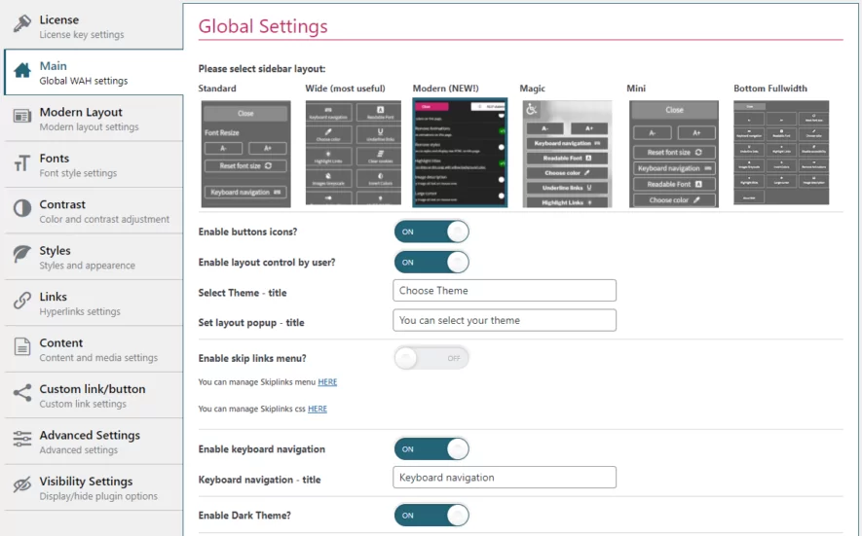This screenshot has height=536, width=862.
Task: Click the Visibility Settings crossed-eye icon
Action: point(22,484)
